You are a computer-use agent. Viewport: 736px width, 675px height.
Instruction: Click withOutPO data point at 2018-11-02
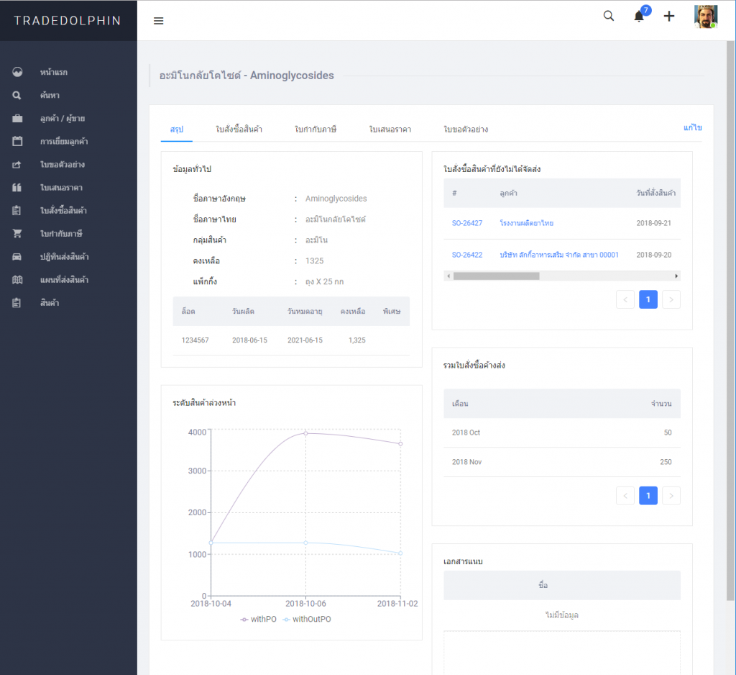(400, 553)
